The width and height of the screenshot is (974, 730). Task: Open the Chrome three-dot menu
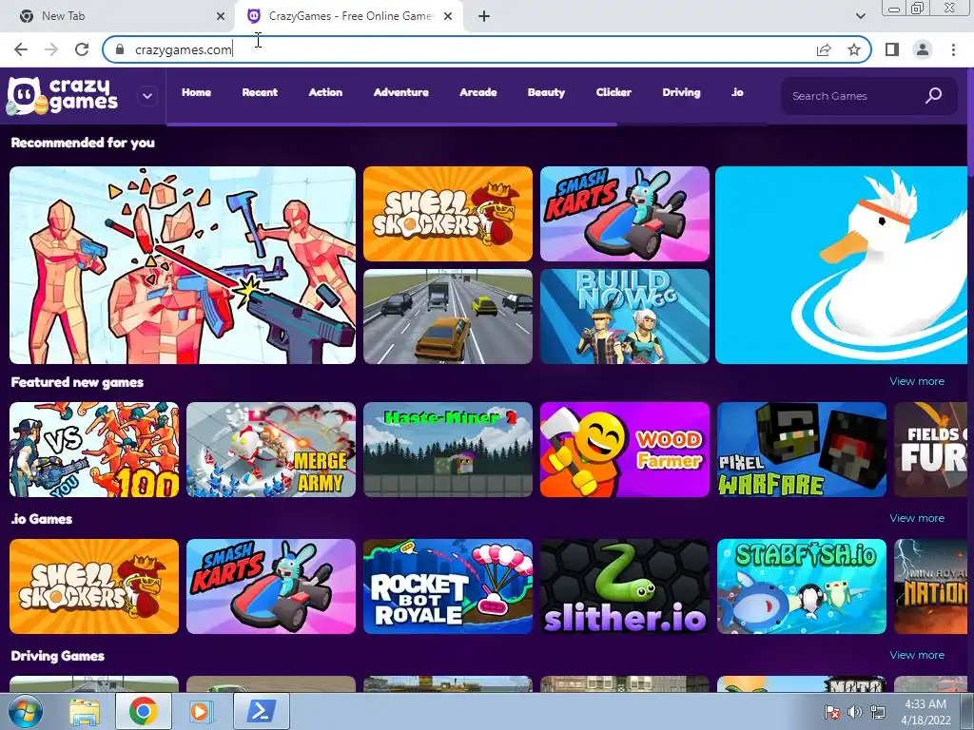click(x=953, y=49)
